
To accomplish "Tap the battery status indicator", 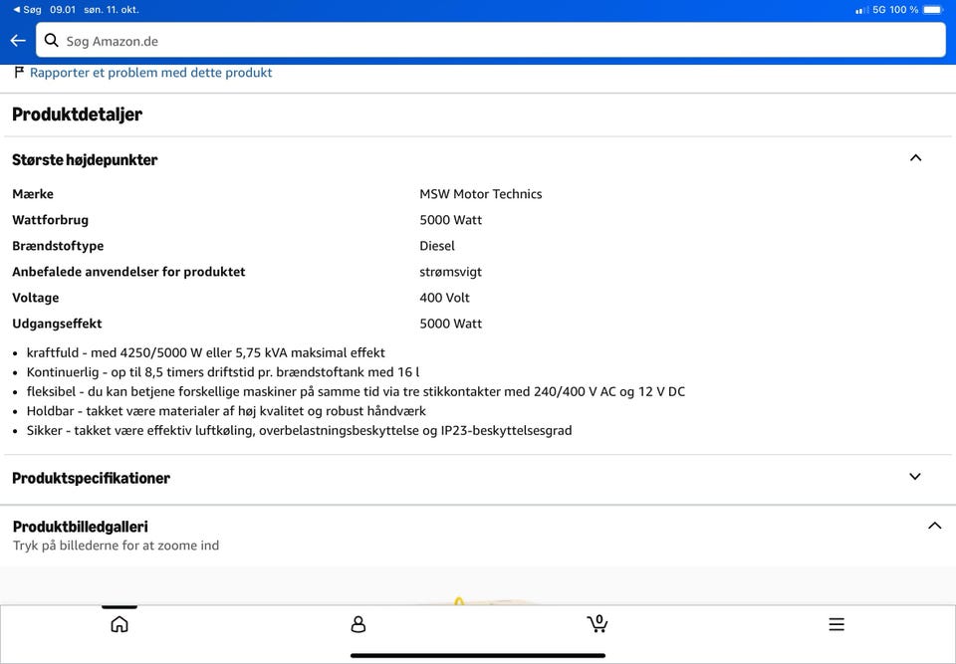I will tap(933, 10).
